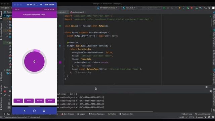Click the '2 spaces' indent status entry
The width and height of the screenshot is (215, 121).
tap(200, 117)
